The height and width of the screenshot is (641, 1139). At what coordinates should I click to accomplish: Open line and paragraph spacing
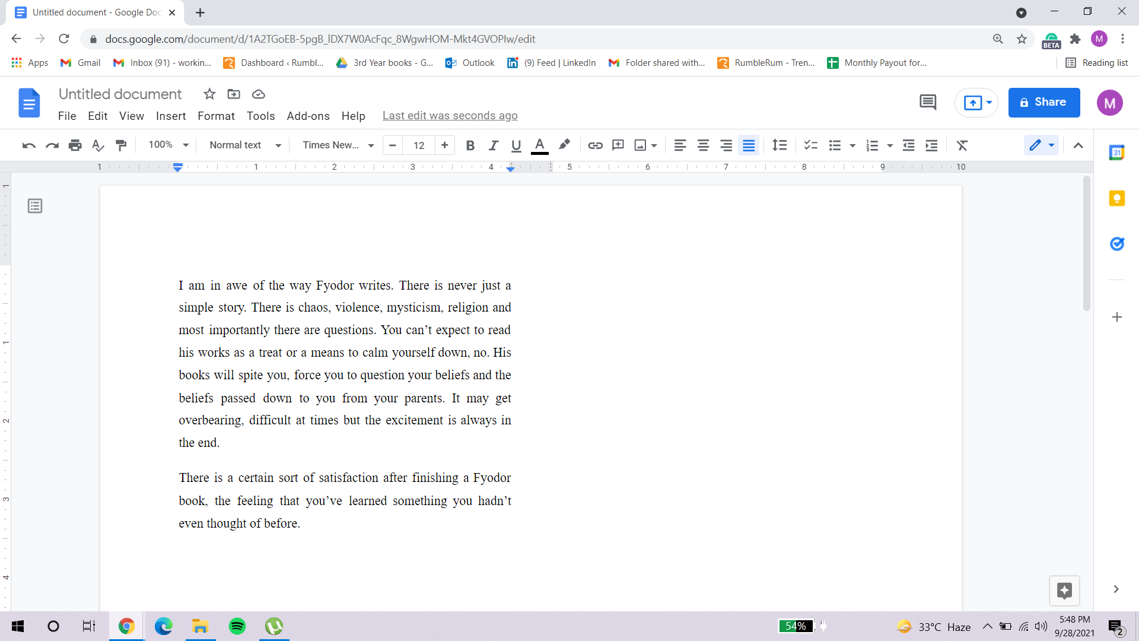[780, 145]
